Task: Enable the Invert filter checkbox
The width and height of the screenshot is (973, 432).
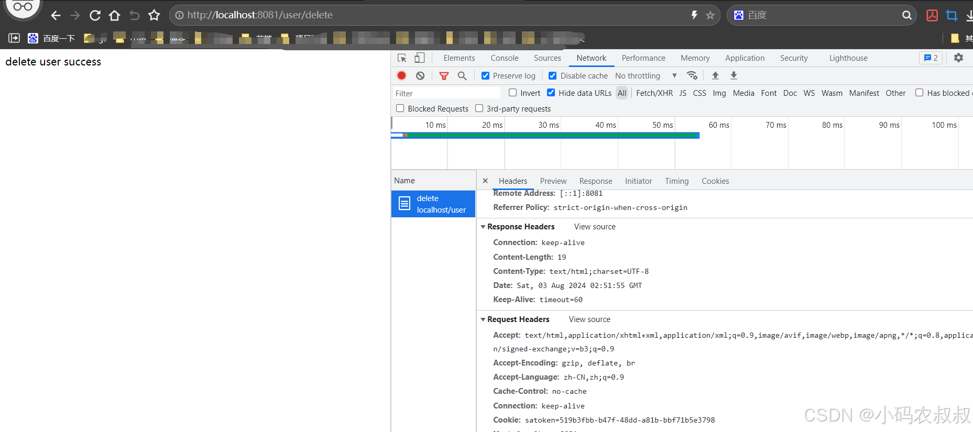Action: click(512, 93)
